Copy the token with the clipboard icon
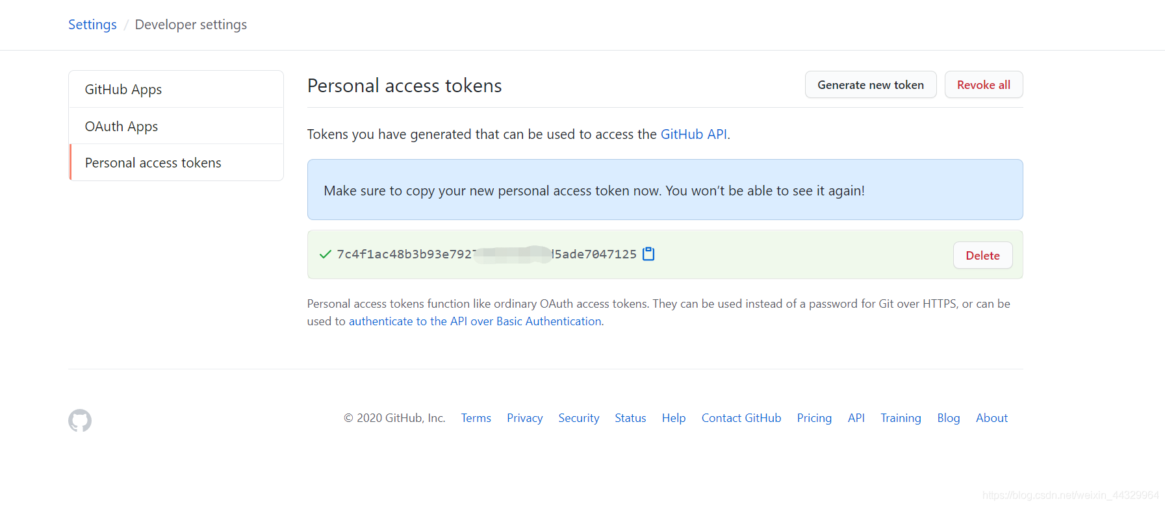Image resolution: width=1165 pixels, height=507 pixels. click(648, 254)
